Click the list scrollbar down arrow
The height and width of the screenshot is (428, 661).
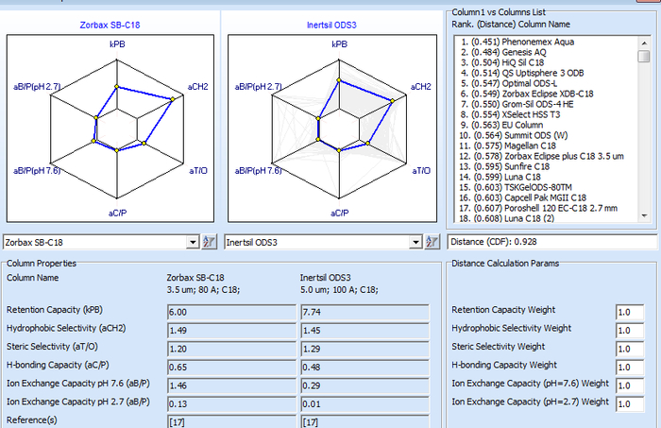[x=644, y=215]
